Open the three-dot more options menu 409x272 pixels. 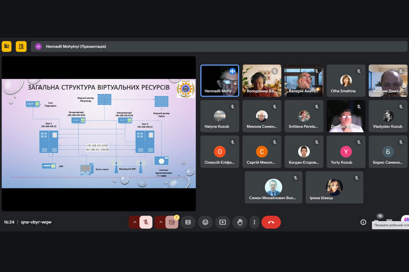[x=254, y=222]
